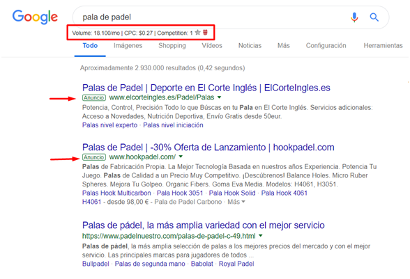
Task: Open Bullpadel sitelink
Action: 96,264
